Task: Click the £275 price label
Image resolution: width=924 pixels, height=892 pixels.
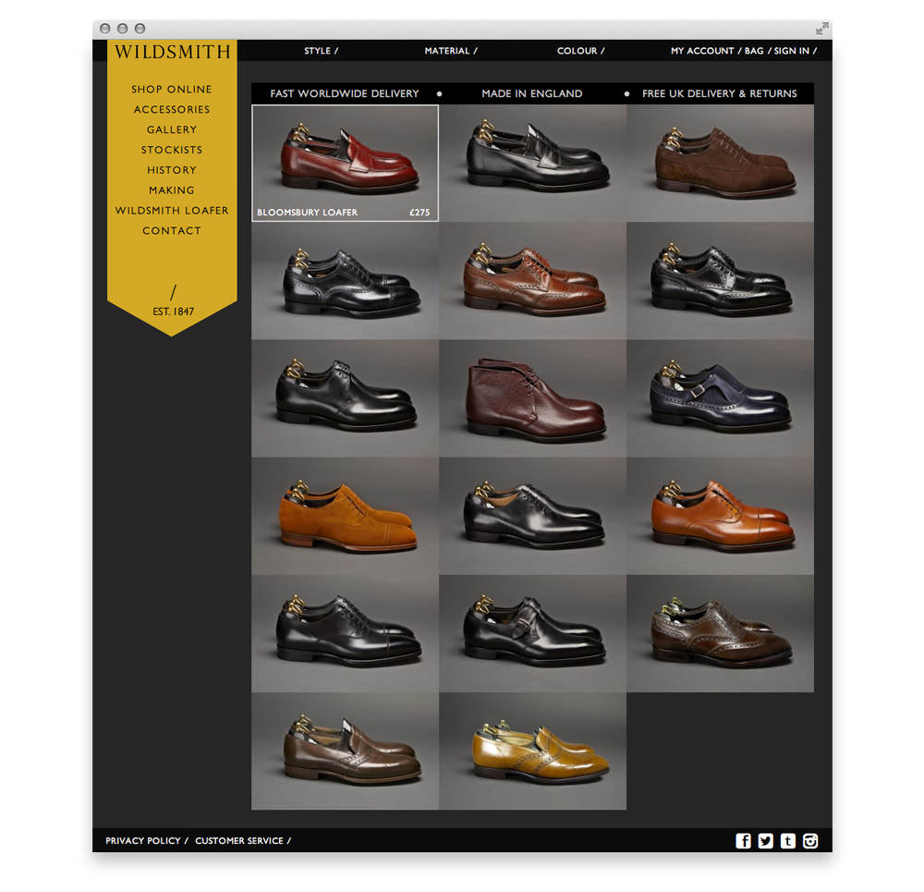Action: [x=419, y=213]
